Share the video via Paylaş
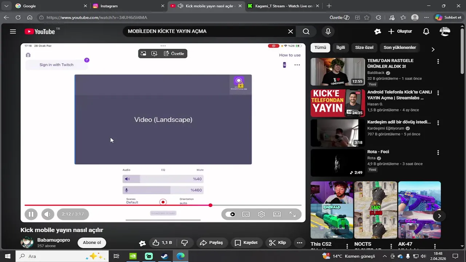This screenshot has width=466, height=262. coord(212,243)
